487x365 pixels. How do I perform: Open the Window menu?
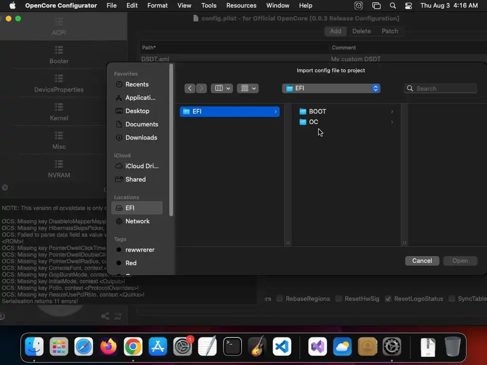[x=278, y=6]
